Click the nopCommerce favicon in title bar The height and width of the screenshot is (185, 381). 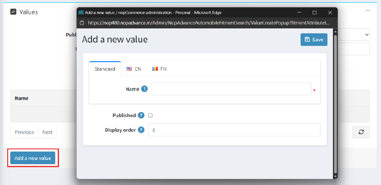pyautogui.click(x=81, y=13)
